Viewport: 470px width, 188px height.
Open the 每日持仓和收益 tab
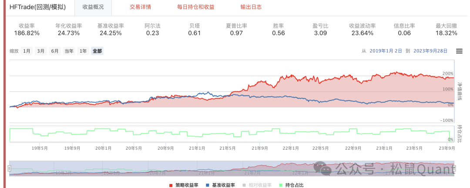(196, 7)
